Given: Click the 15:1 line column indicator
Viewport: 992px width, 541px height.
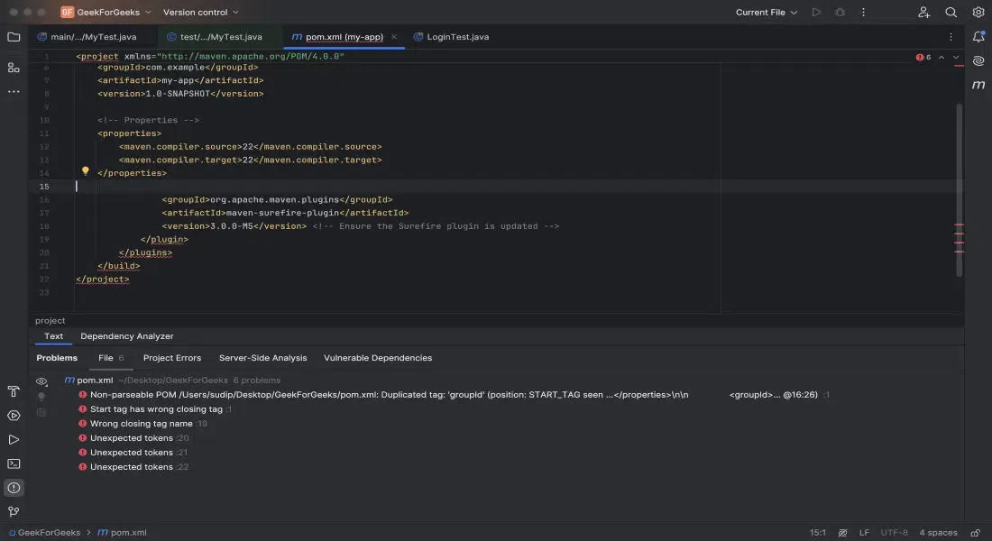Looking at the screenshot, I should coord(817,533).
